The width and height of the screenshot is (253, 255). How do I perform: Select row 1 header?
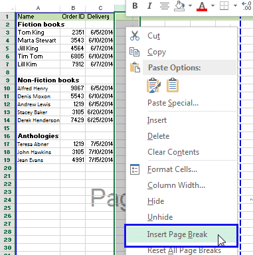tap(7, 17)
